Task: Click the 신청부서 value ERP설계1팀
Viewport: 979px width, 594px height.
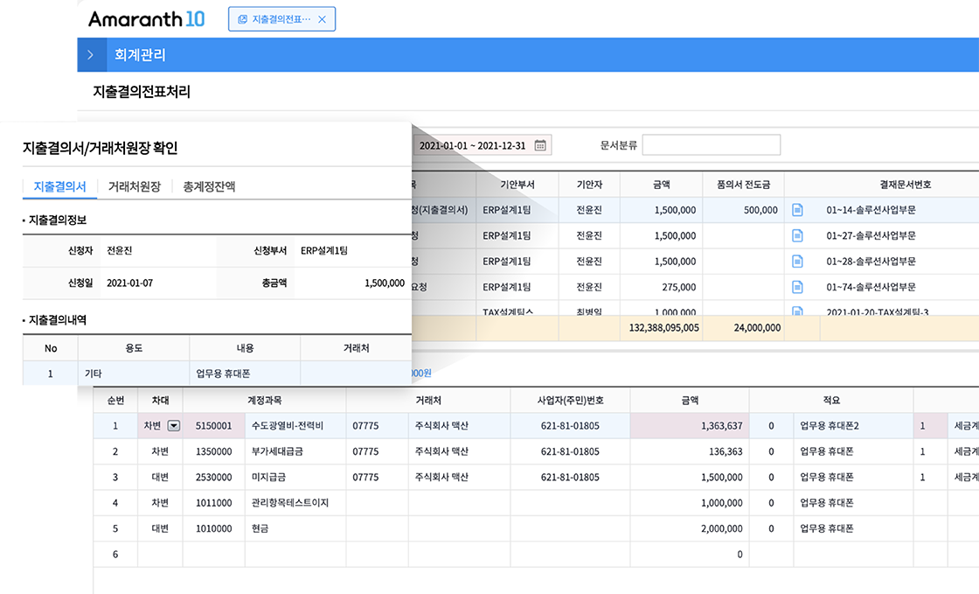Action: pyautogui.click(x=324, y=250)
